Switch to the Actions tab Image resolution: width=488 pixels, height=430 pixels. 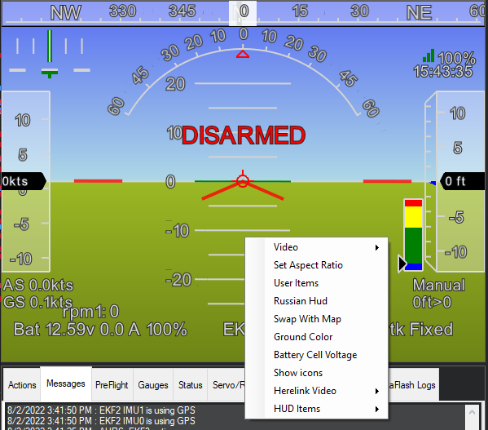pos(22,385)
